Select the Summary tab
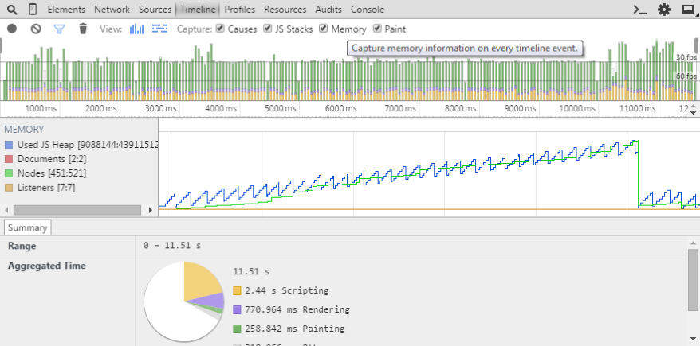 pyautogui.click(x=28, y=228)
